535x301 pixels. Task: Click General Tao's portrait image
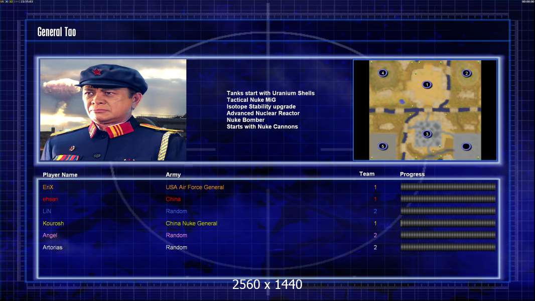pos(113,110)
